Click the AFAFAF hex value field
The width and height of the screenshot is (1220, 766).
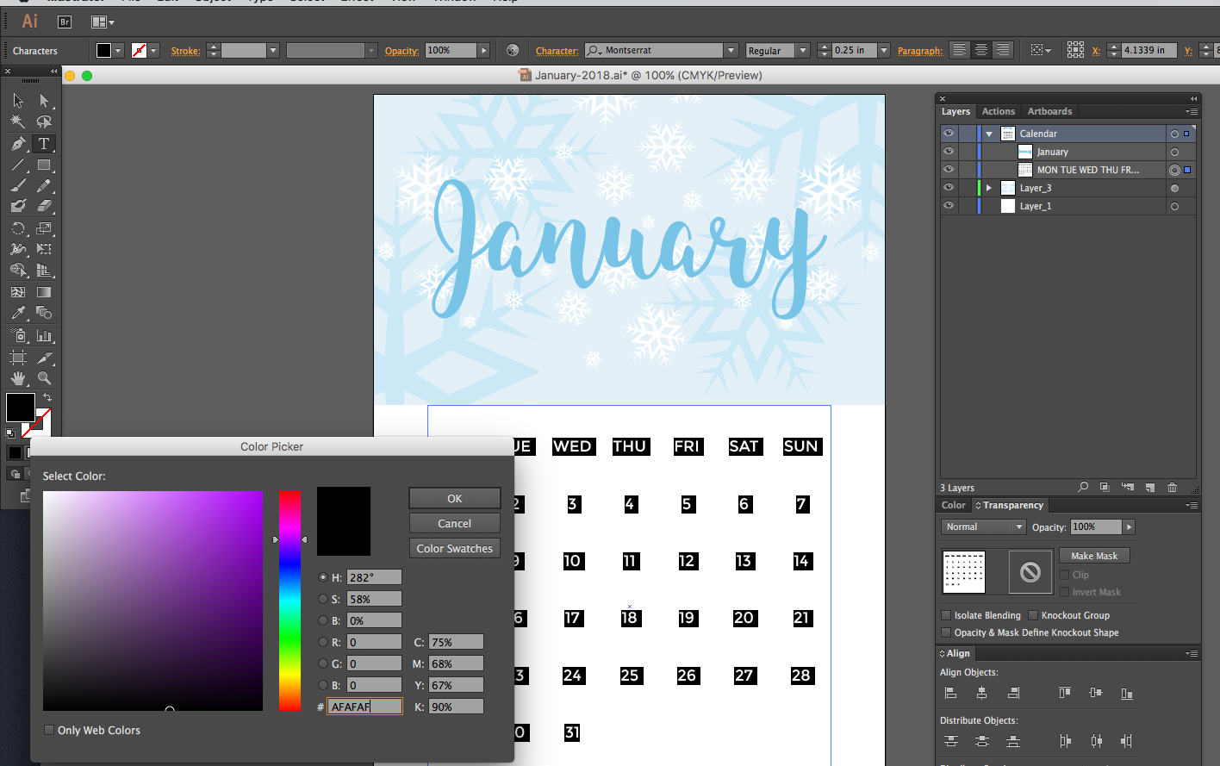click(x=364, y=706)
